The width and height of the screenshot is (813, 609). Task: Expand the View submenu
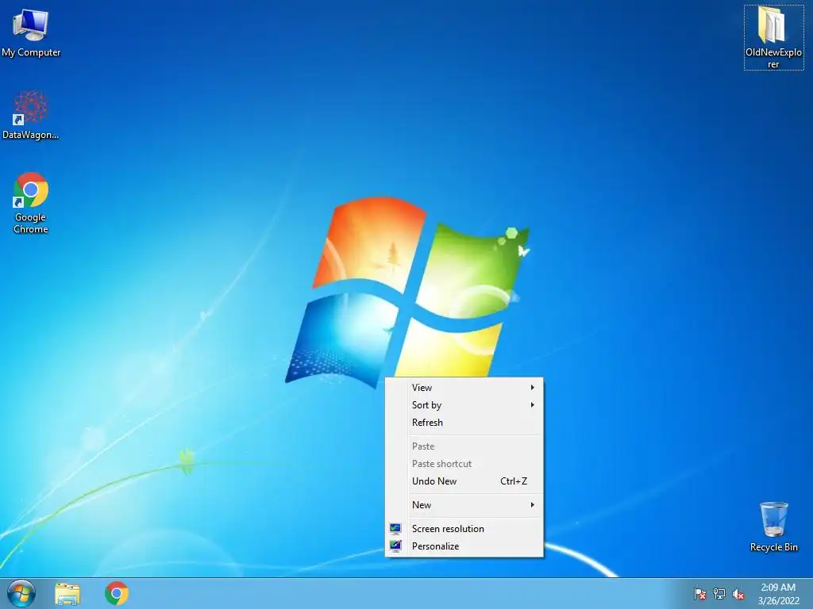click(464, 387)
